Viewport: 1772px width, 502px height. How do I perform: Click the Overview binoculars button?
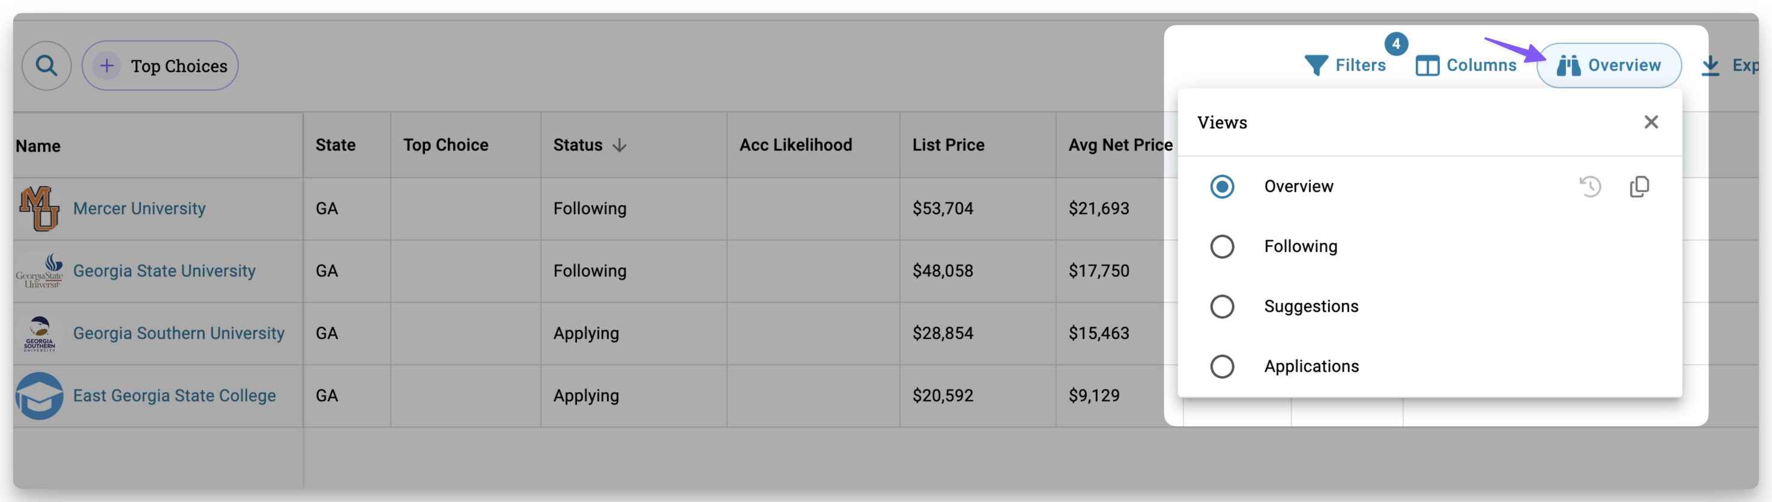(x=1609, y=66)
